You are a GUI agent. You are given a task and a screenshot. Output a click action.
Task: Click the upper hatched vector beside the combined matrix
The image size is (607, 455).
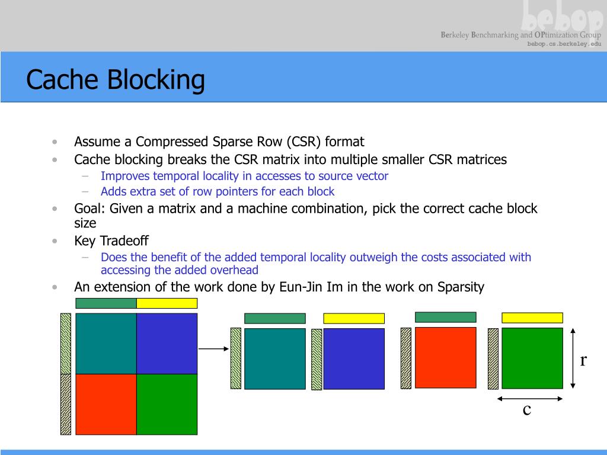tap(66, 344)
